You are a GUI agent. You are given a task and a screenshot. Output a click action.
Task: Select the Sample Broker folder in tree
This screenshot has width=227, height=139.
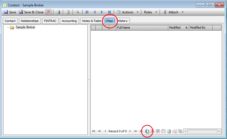click(25, 27)
